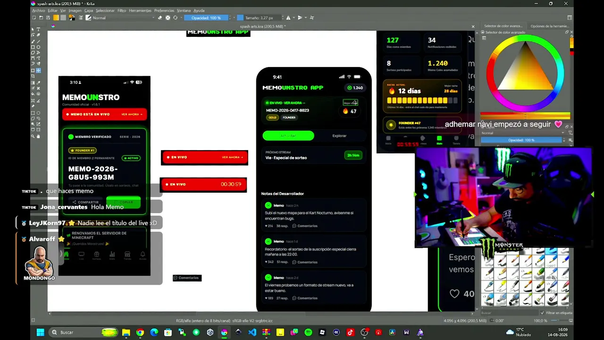Viewport: 604px width, 340px height.
Task: Open the Filtro menu
Action: [122, 10]
